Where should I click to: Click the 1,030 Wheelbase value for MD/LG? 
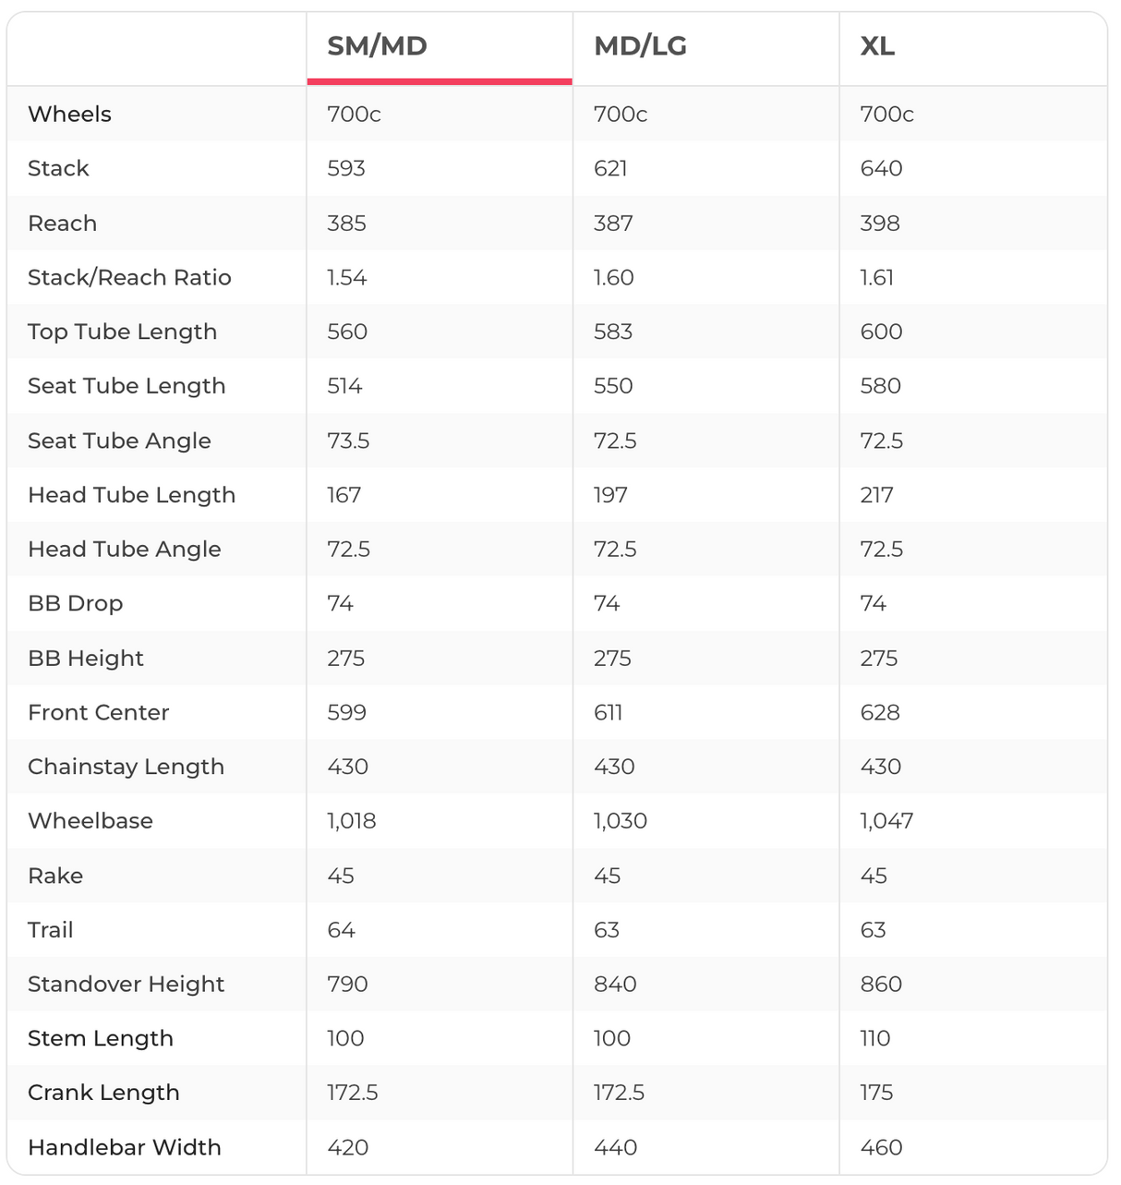[621, 821]
